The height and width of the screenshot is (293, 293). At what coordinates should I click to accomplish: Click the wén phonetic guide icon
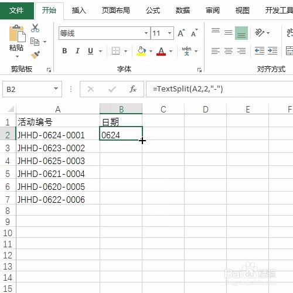(x=186, y=51)
